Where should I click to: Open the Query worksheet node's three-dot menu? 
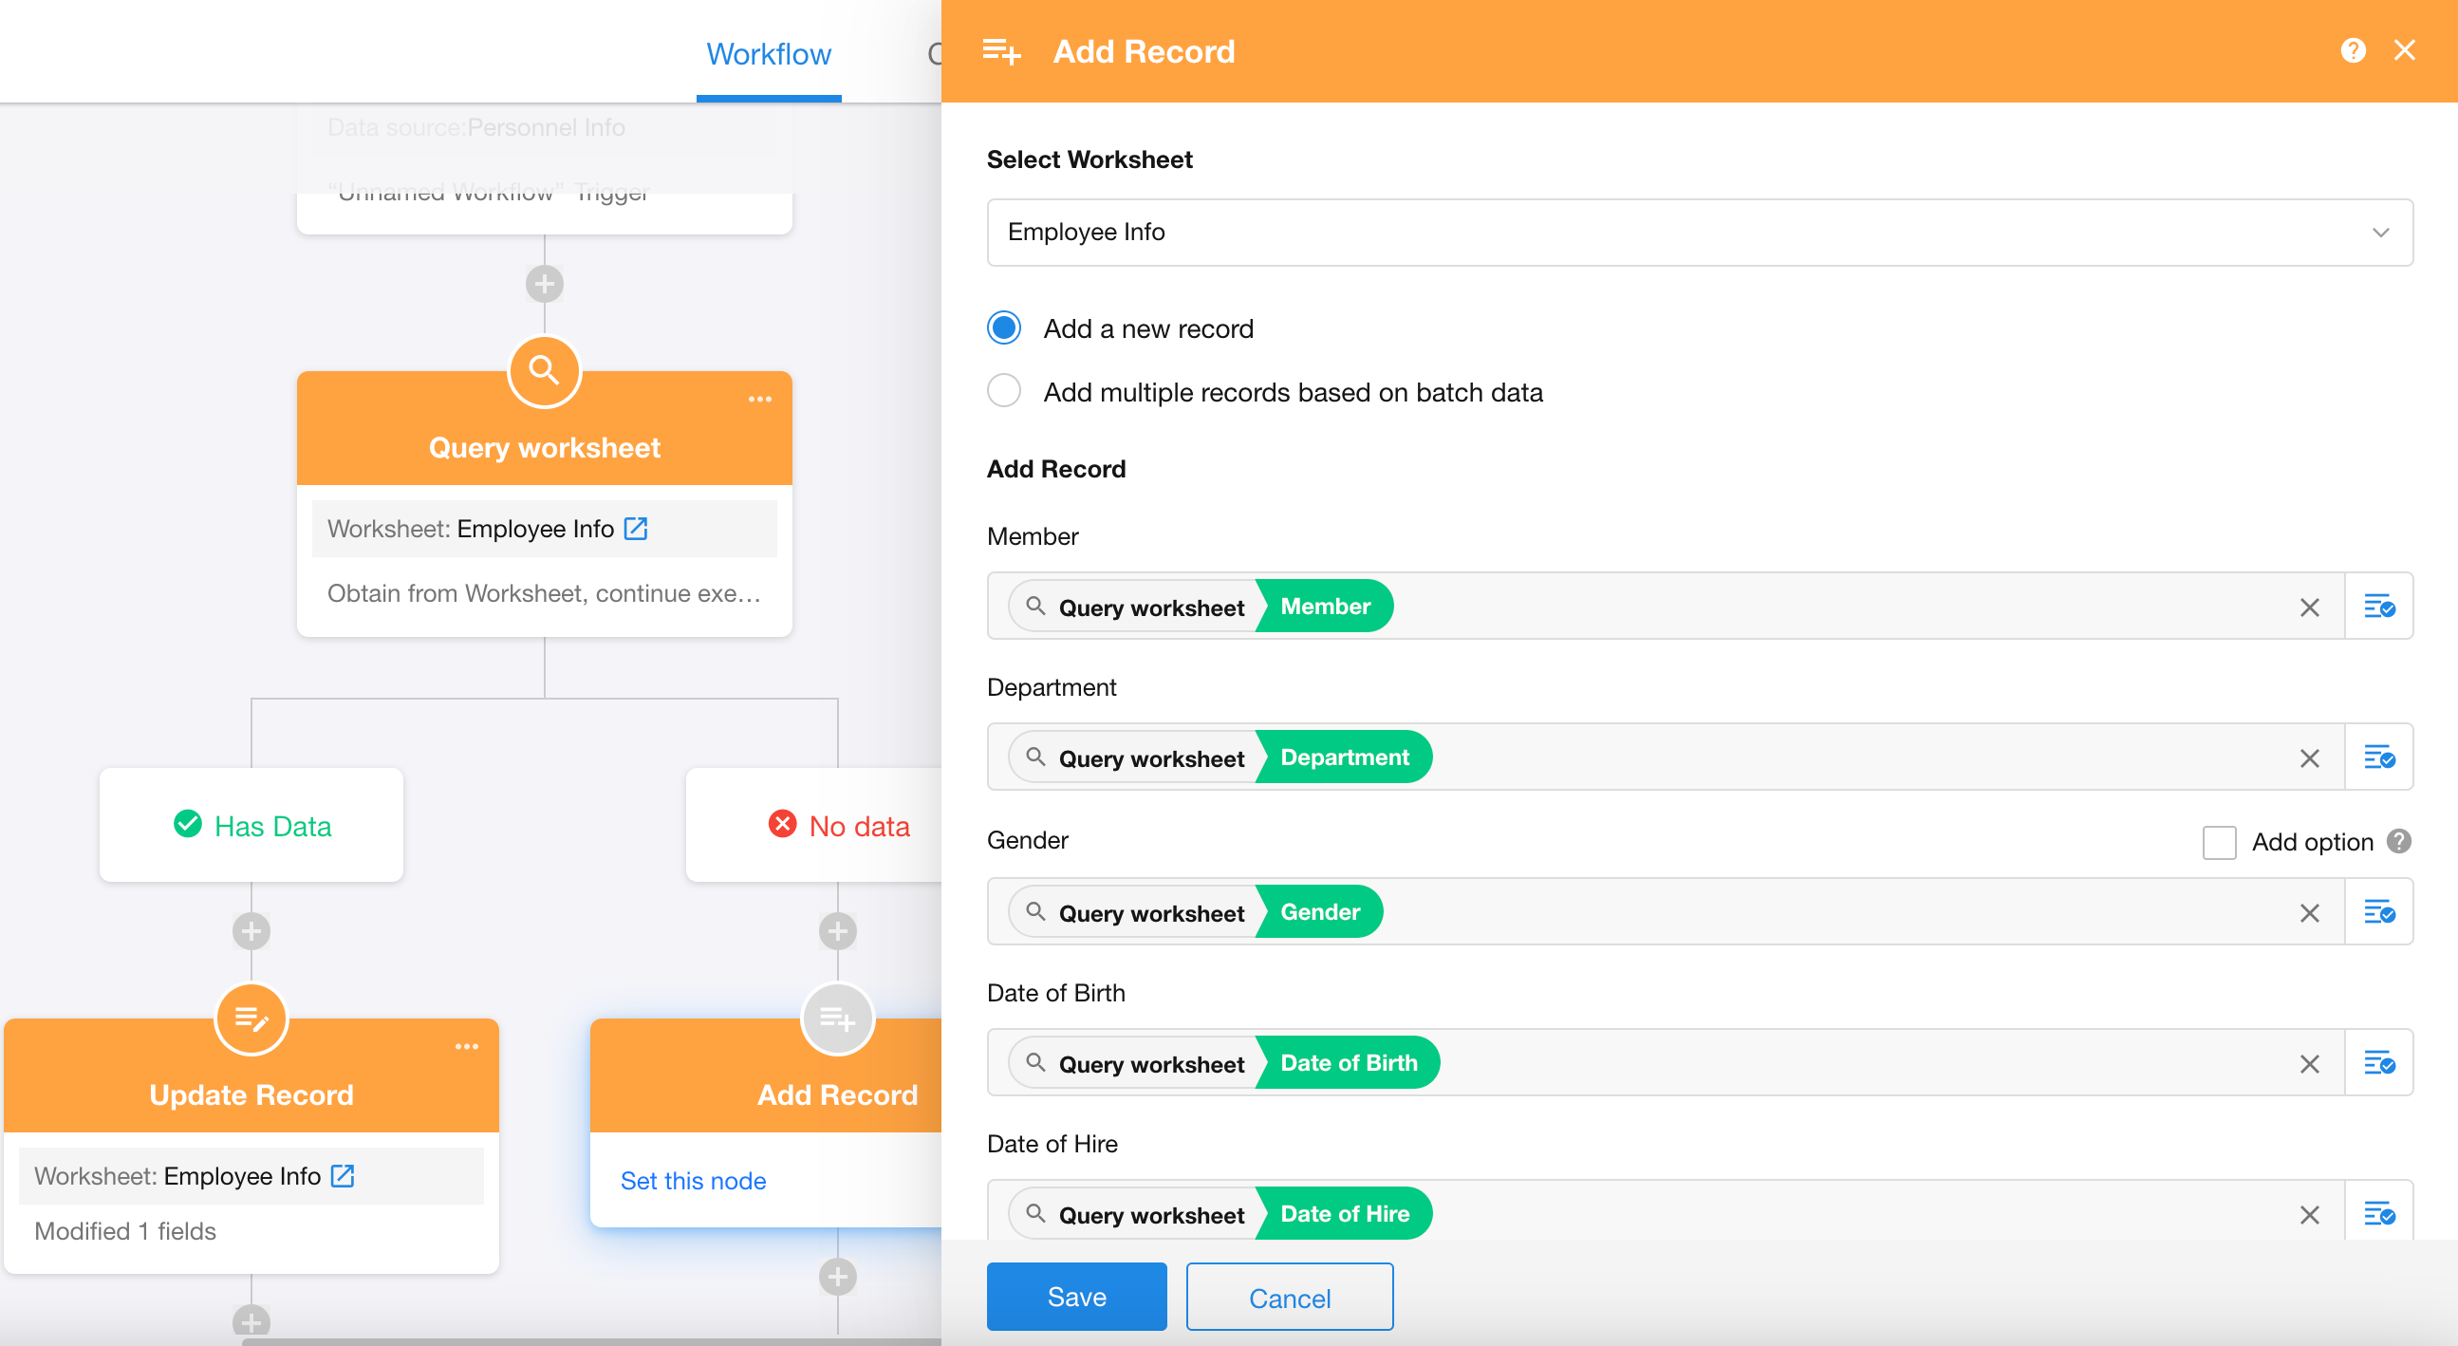[x=759, y=399]
